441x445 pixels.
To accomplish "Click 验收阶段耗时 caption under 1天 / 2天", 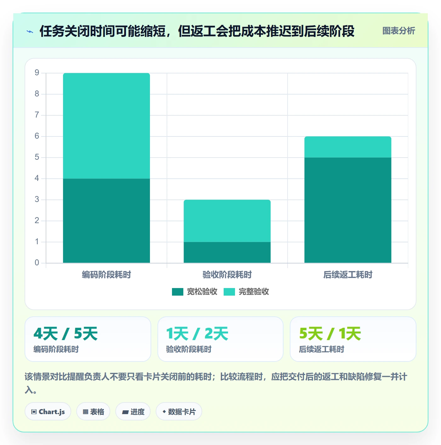I will pyautogui.click(x=189, y=349).
